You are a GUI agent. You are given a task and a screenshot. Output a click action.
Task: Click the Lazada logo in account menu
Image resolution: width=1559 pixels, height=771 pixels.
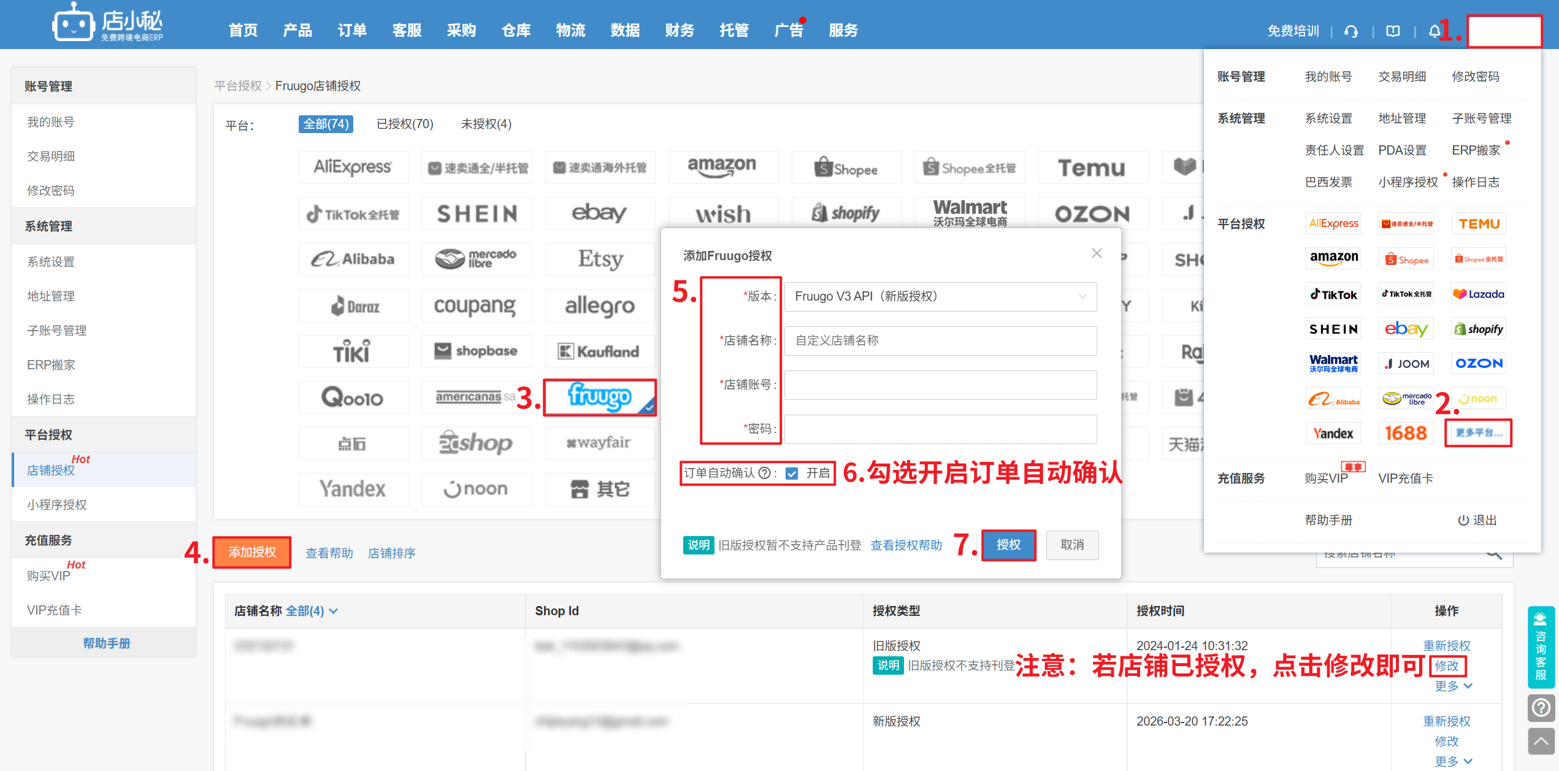pos(1479,294)
